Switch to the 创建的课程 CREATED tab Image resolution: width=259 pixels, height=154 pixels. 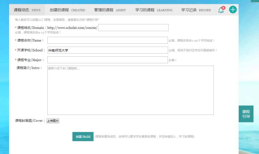click(67, 10)
